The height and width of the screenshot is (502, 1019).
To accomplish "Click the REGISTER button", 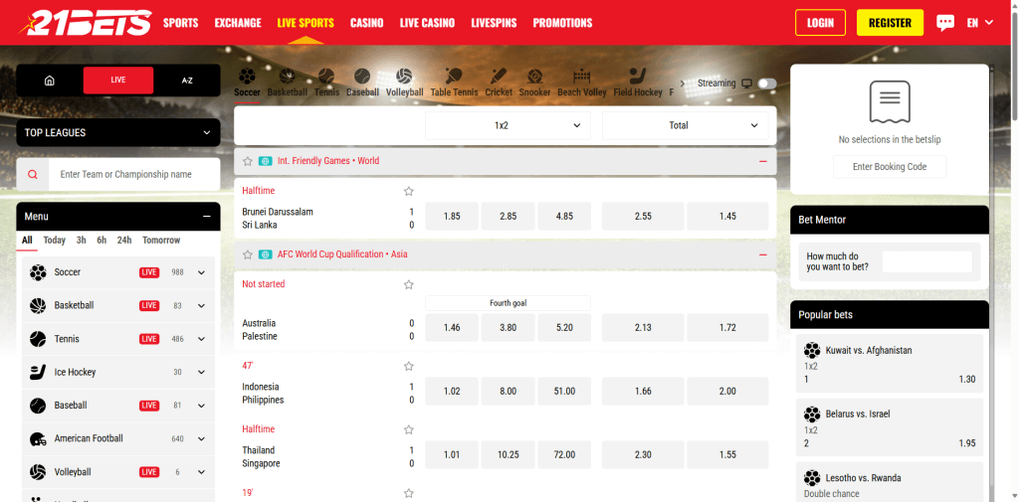I will (890, 23).
